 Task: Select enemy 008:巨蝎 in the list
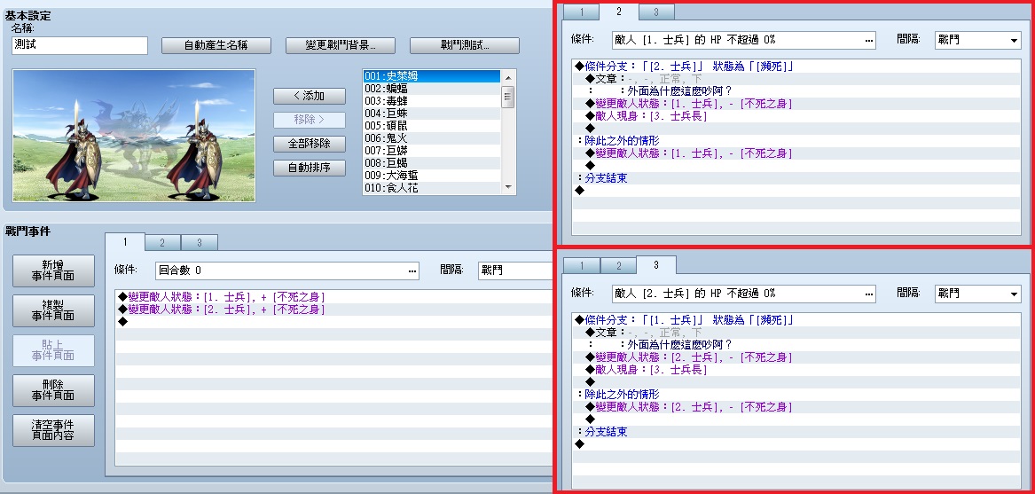(x=432, y=162)
